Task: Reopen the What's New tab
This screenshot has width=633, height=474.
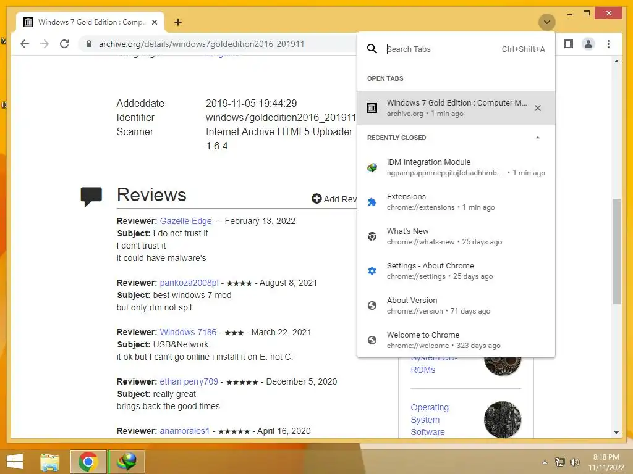Action: point(456,236)
